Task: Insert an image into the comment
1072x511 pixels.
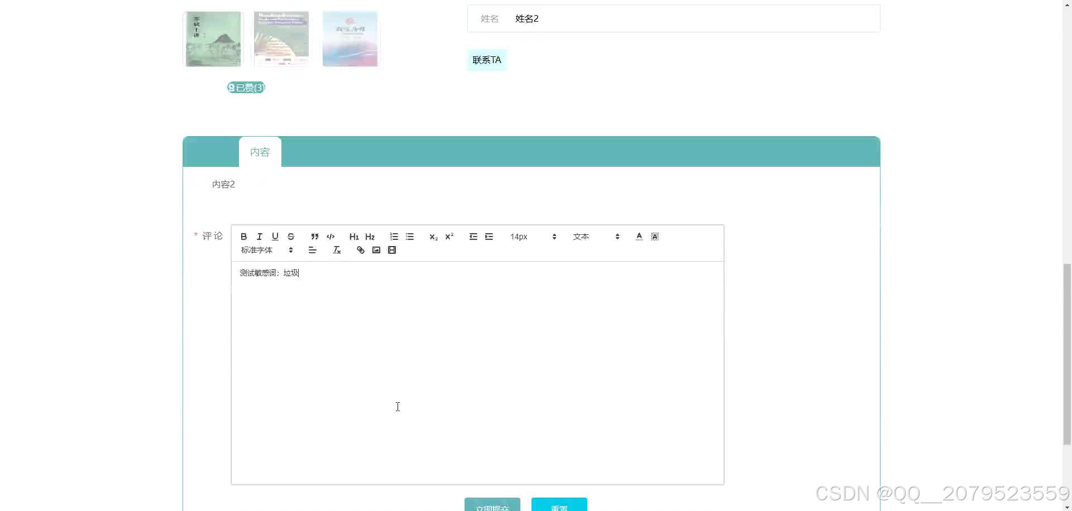Action: pyautogui.click(x=376, y=250)
